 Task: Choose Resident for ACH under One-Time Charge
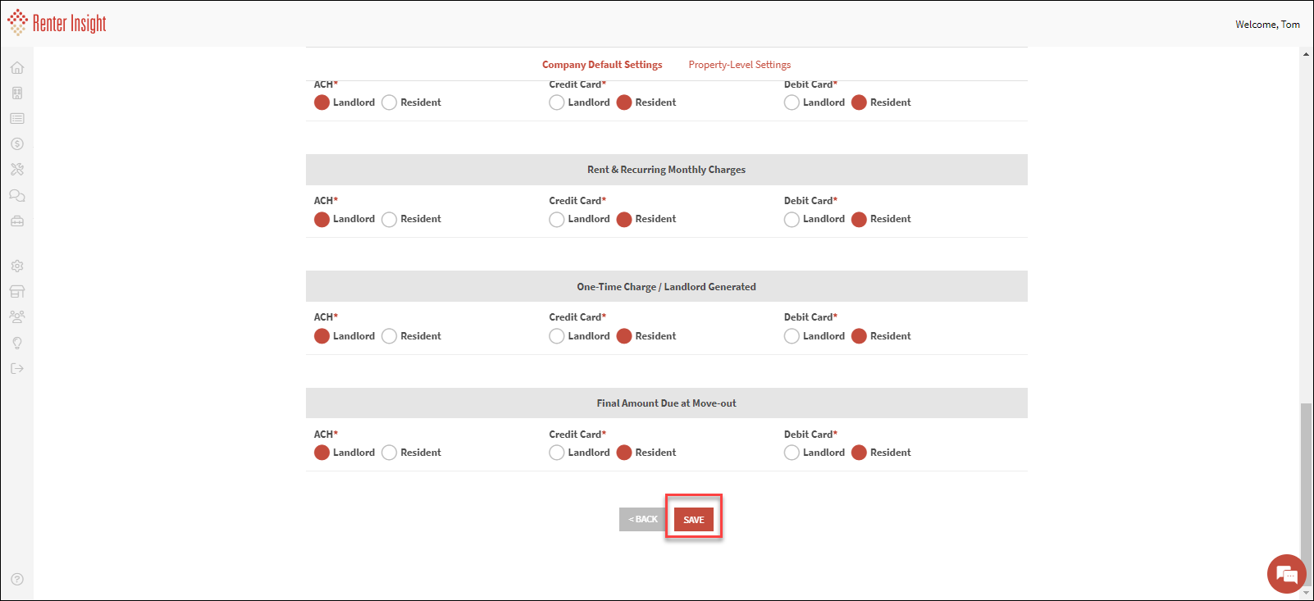tap(389, 336)
